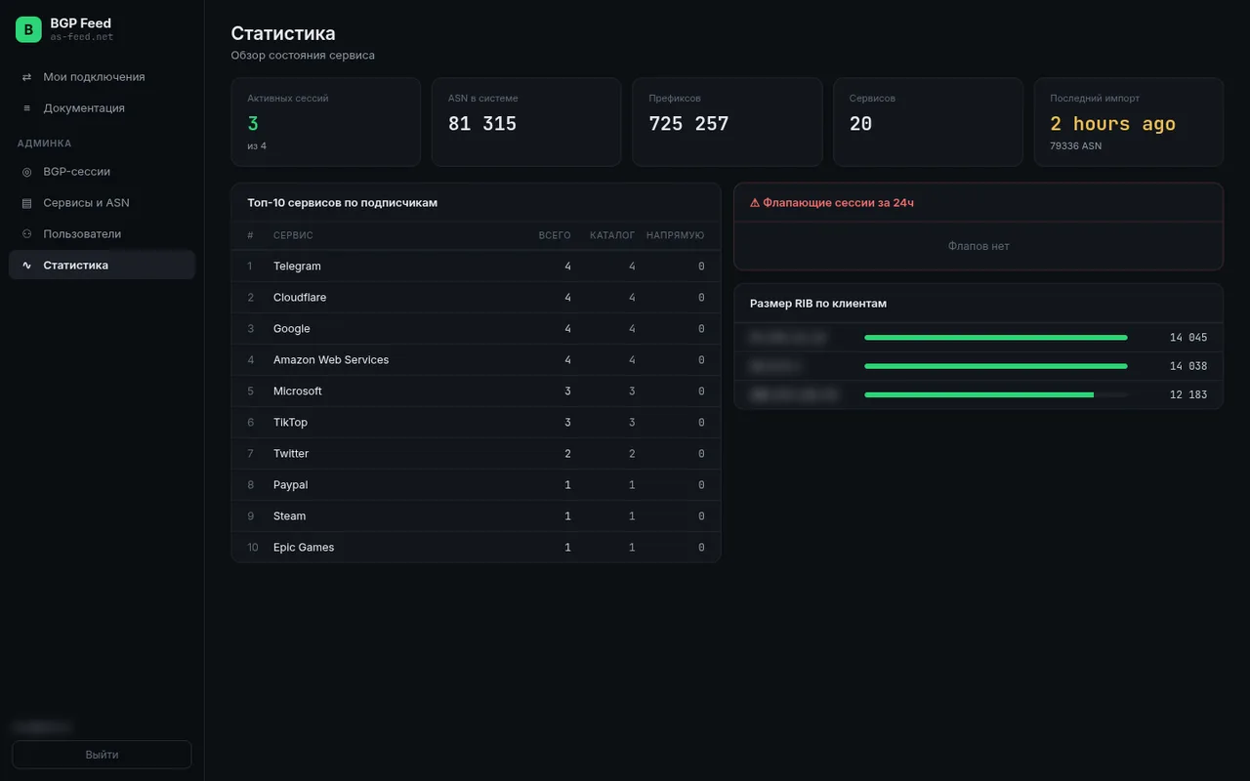Screen dimensions: 1250x781
Task: Select the TikTop service name
Action: [x=290, y=423]
